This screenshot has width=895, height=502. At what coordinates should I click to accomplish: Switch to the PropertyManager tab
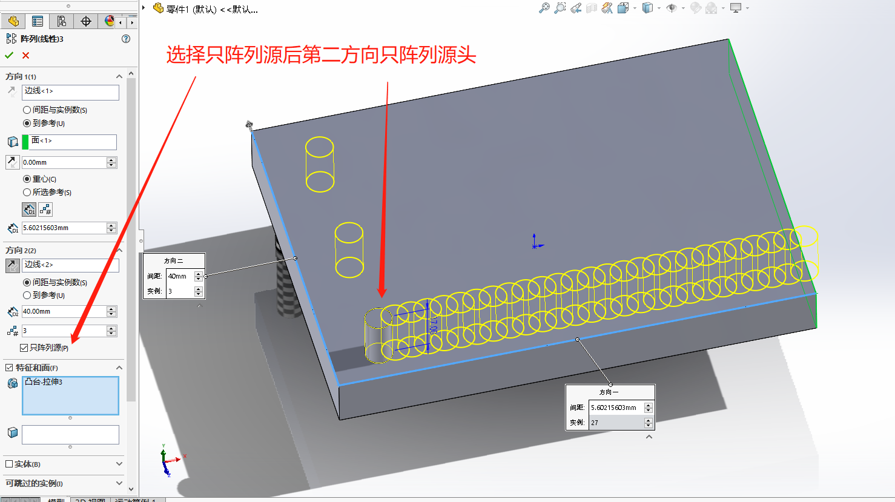[38, 21]
